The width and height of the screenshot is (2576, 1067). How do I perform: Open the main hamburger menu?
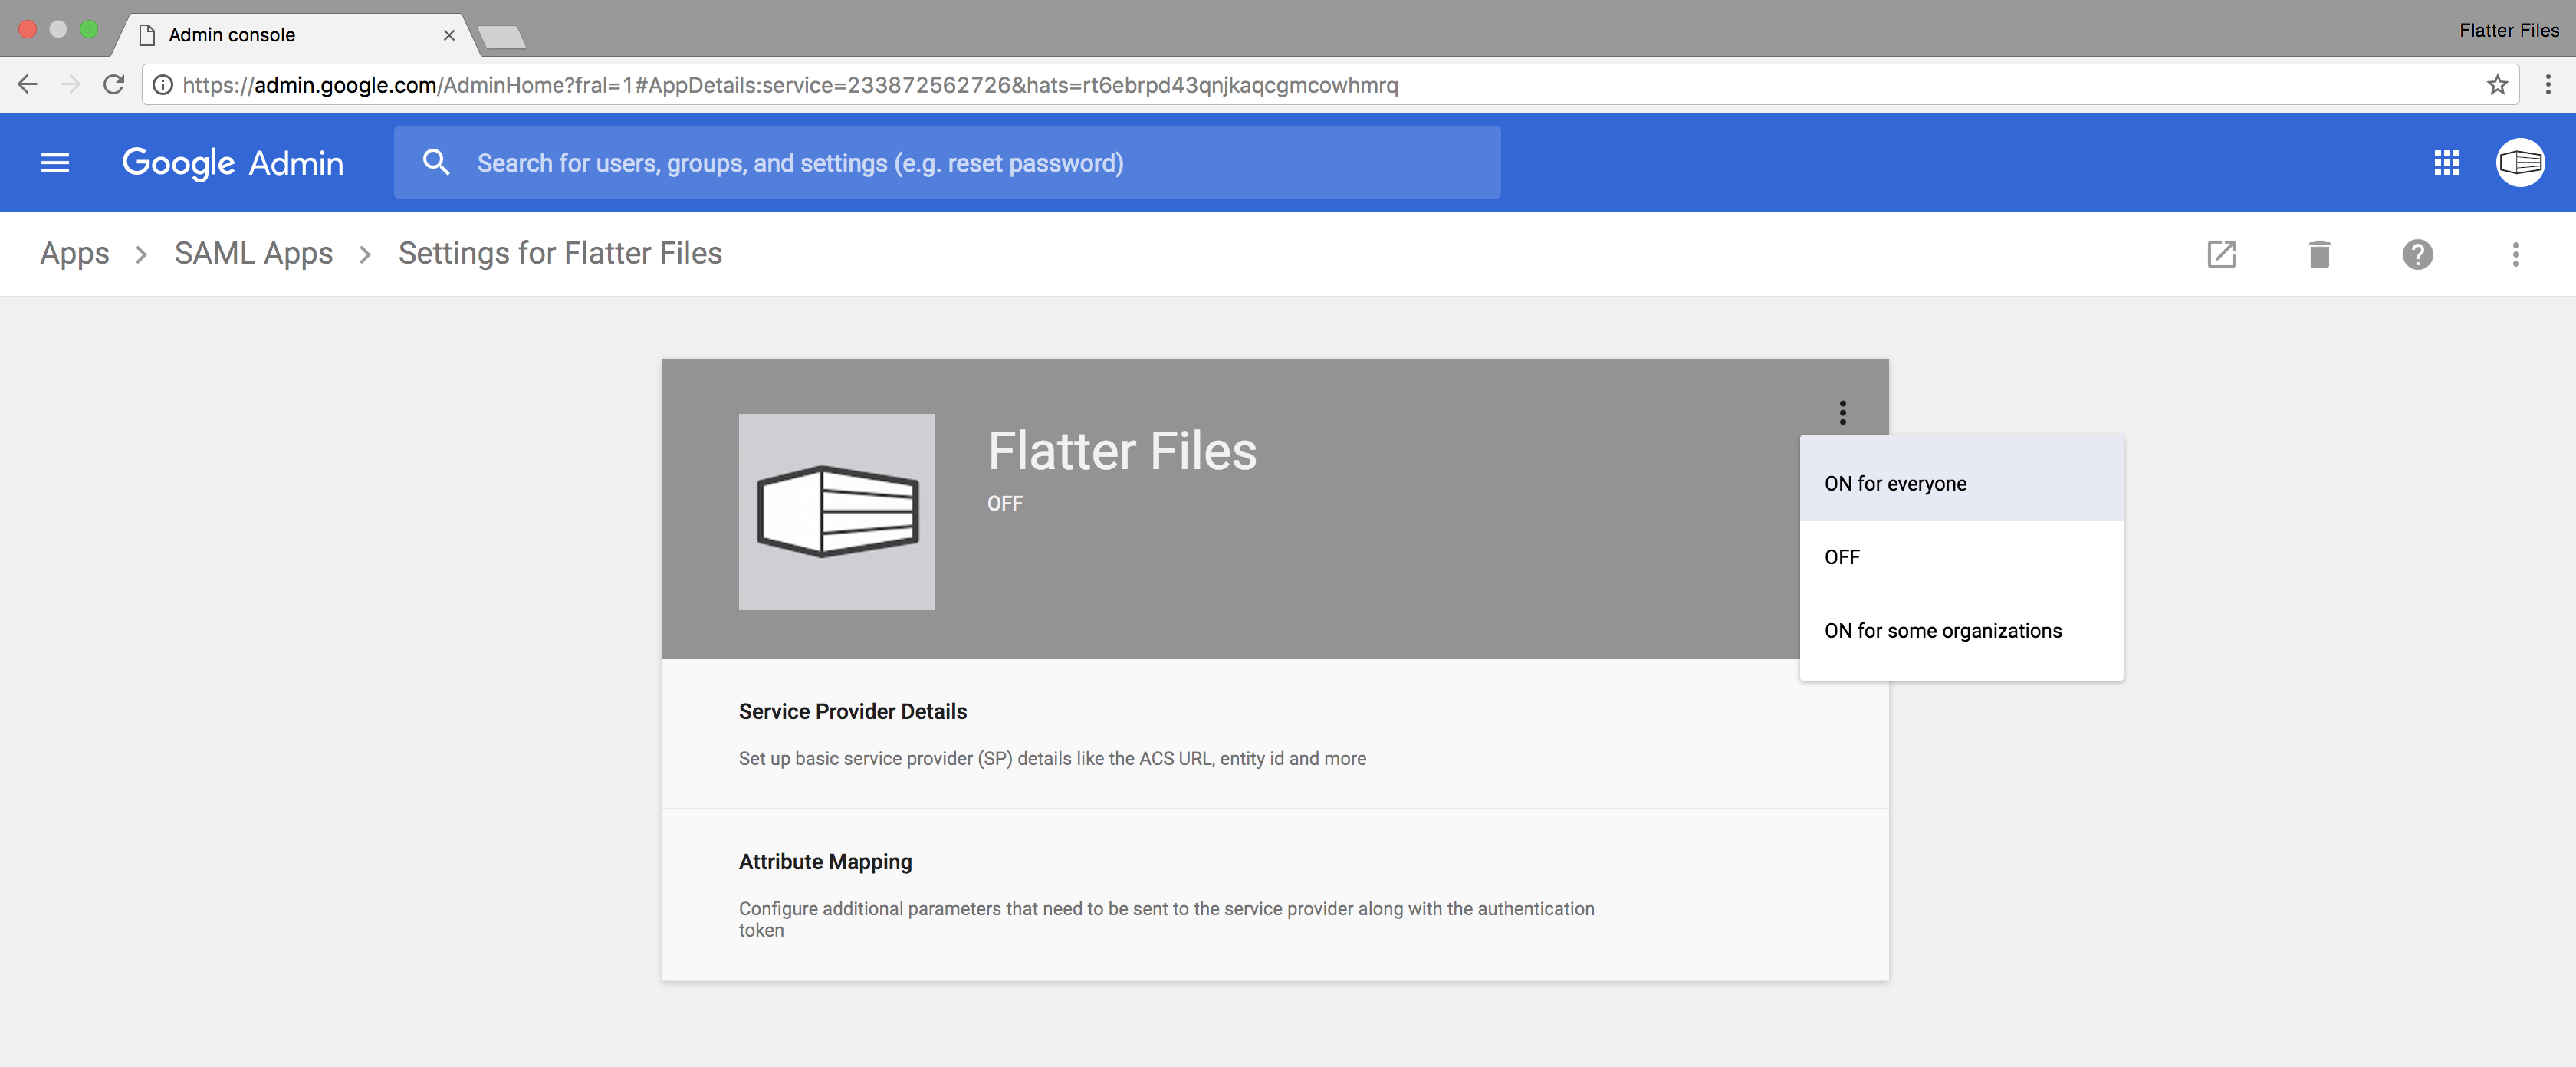pyautogui.click(x=55, y=162)
